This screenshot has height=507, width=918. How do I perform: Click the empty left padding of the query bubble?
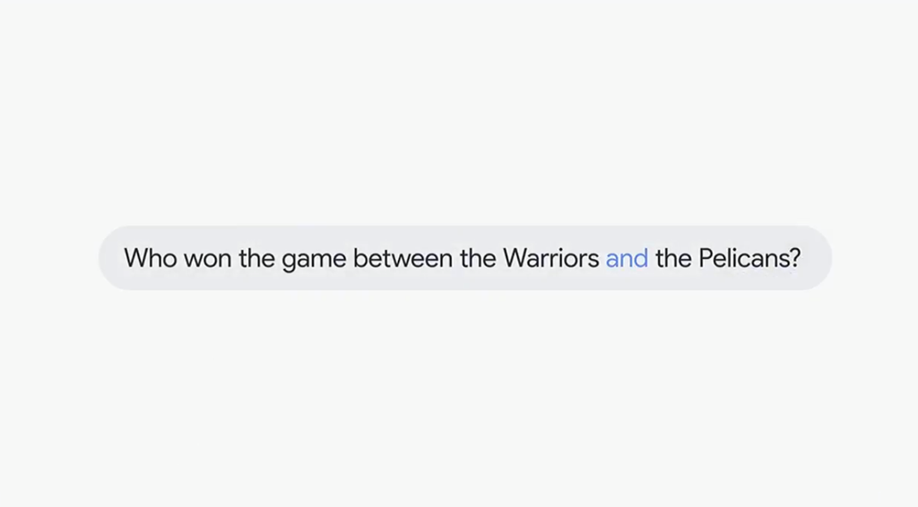[x=110, y=259]
